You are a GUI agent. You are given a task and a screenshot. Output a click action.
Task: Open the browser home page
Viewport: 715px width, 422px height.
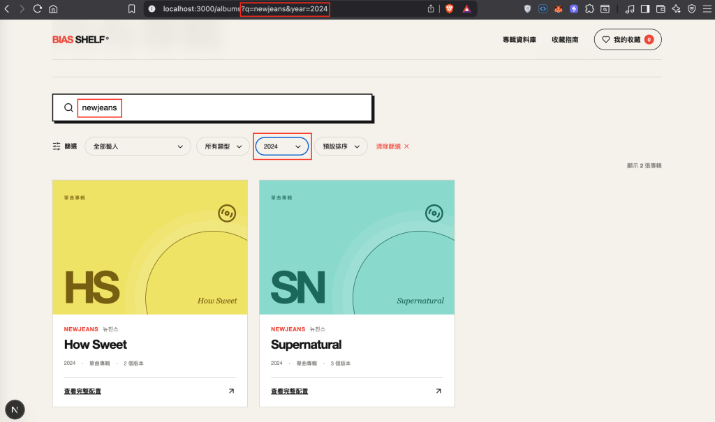(x=53, y=8)
